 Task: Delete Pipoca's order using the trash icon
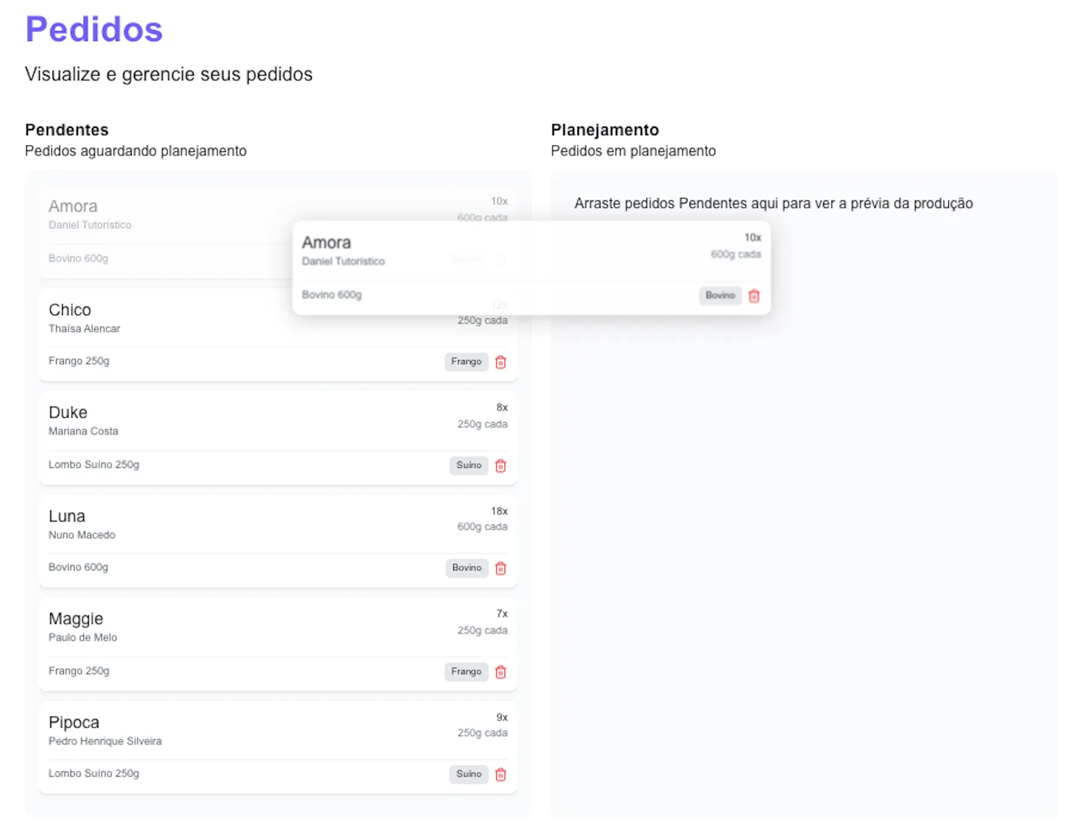pos(500,774)
